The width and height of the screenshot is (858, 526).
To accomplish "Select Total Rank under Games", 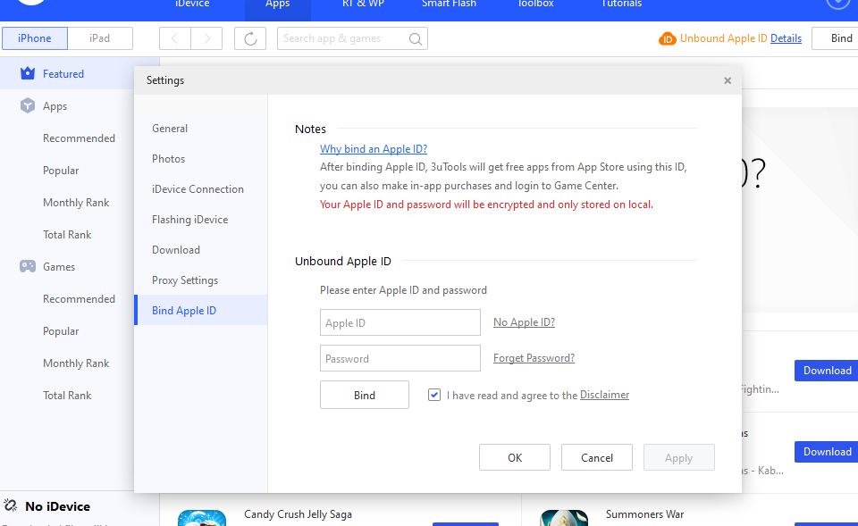I will (x=67, y=396).
